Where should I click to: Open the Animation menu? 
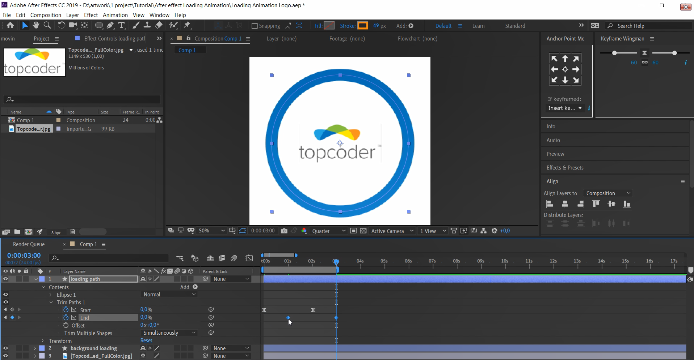(115, 15)
